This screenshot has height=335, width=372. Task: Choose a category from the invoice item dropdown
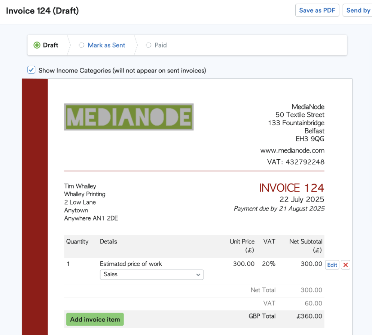152,274
